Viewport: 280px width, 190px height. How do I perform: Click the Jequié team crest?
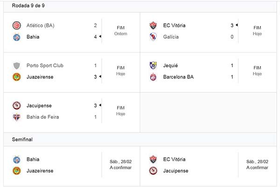(153, 65)
